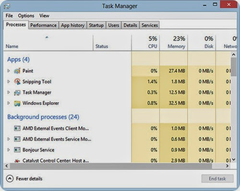Open the View menu
The height and width of the screenshot is (191, 240).
click(44, 16)
